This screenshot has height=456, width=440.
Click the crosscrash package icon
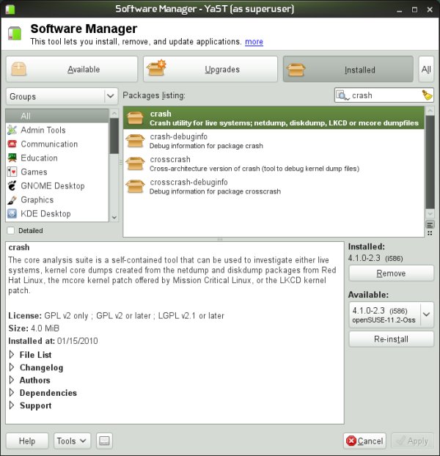click(135, 163)
